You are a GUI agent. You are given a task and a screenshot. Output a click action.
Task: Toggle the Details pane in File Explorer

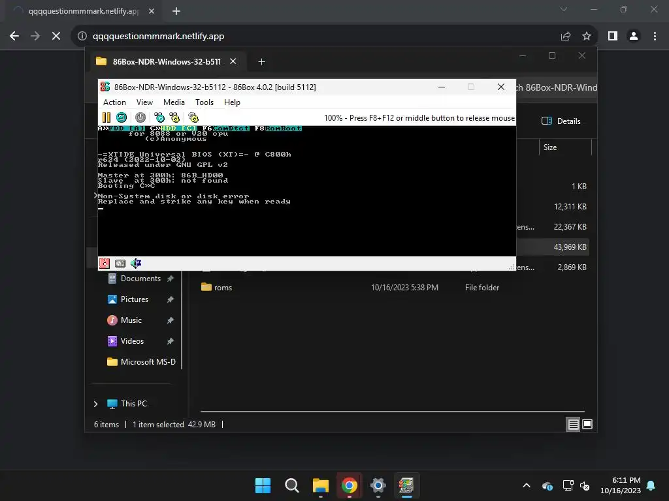561,121
